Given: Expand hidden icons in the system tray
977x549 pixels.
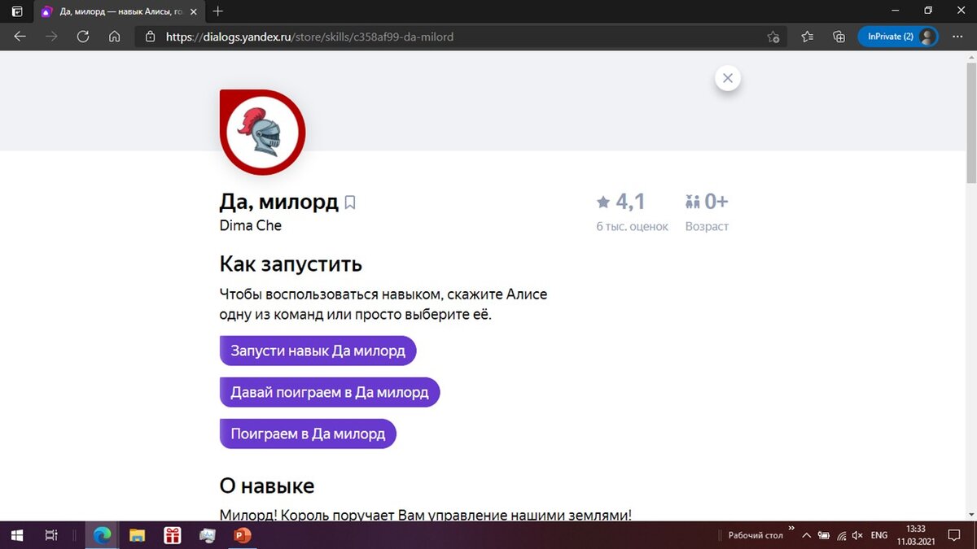Looking at the screenshot, I should (806, 534).
